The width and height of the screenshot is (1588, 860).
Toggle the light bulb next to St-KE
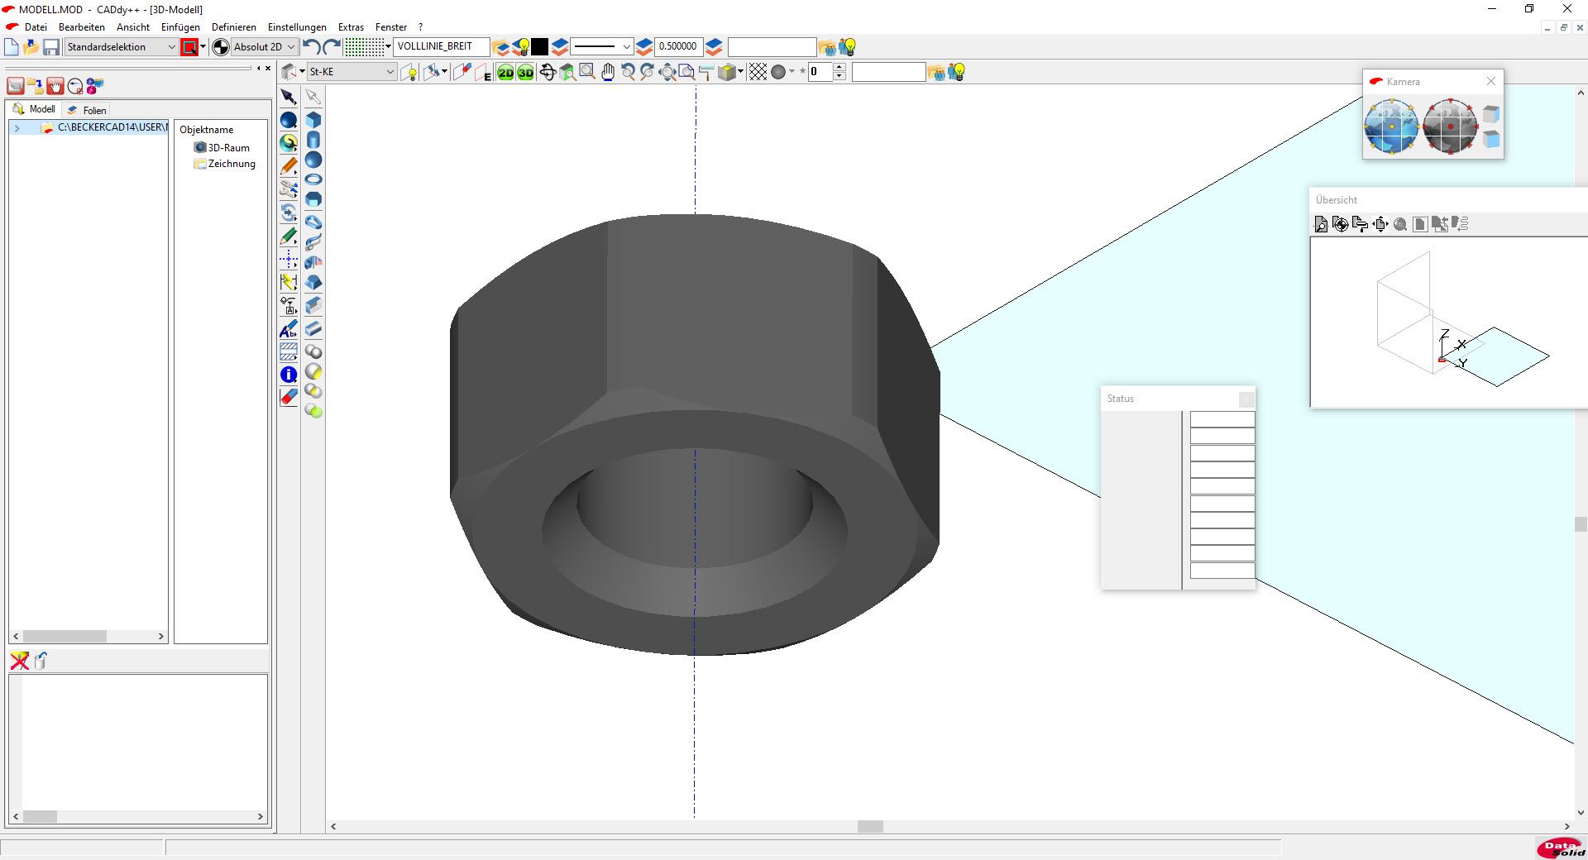pyautogui.click(x=409, y=72)
